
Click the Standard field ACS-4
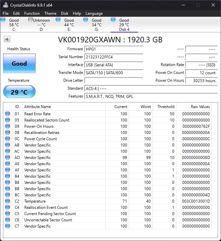pyautogui.click(x=151, y=89)
